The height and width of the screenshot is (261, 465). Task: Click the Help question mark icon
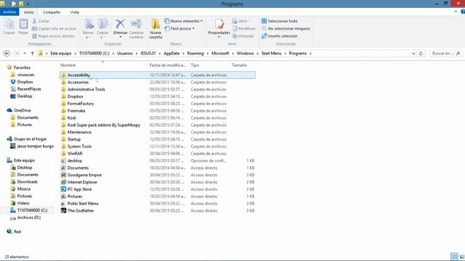pyautogui.click(x=463, y=12)
